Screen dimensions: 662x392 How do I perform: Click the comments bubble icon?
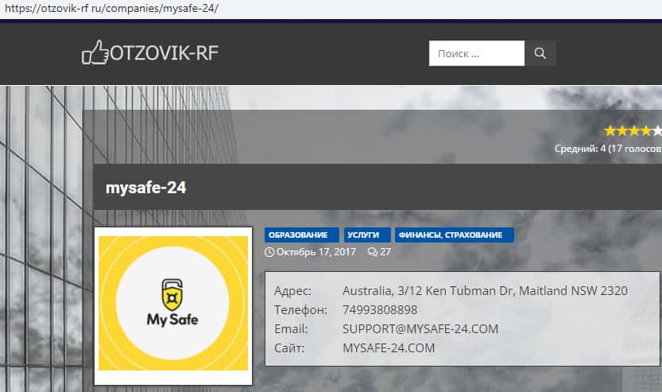373,252
